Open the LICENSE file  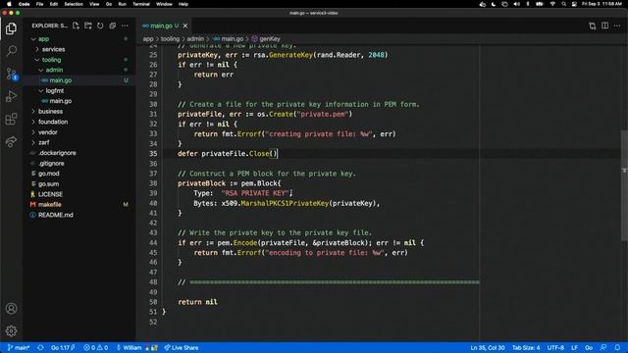click(x=50, y=194)
